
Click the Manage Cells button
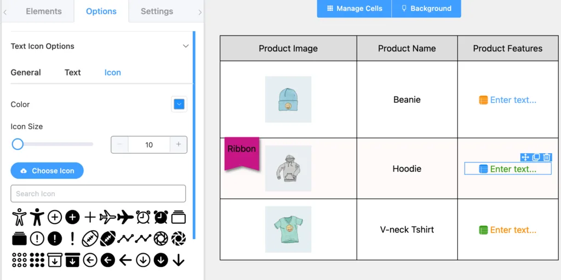(x=354, y=9)
